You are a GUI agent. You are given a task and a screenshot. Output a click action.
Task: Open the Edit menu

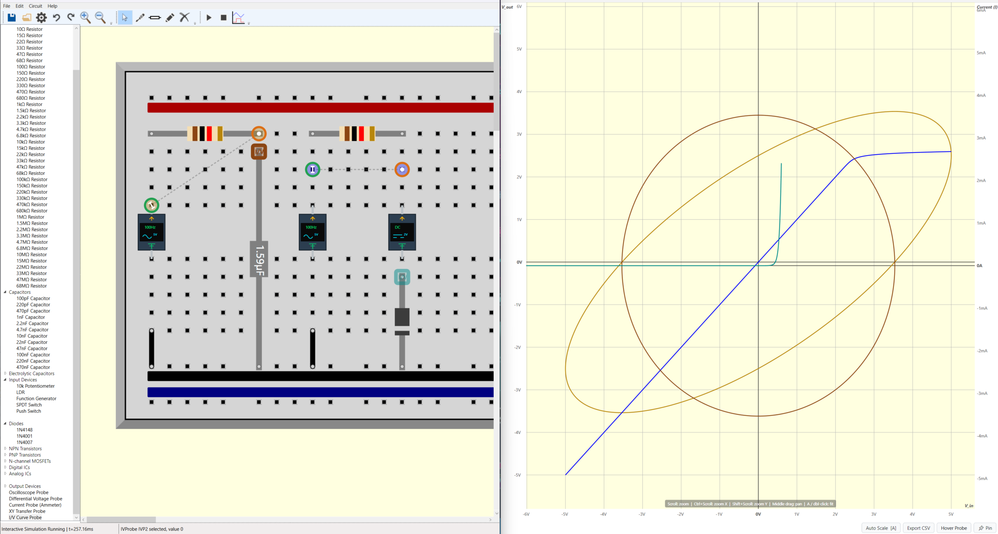tap(20, 6)
